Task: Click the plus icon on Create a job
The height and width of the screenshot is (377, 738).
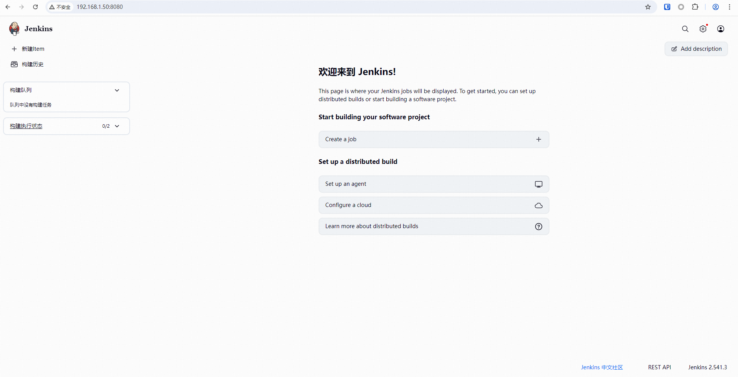Action: (539, 139)
